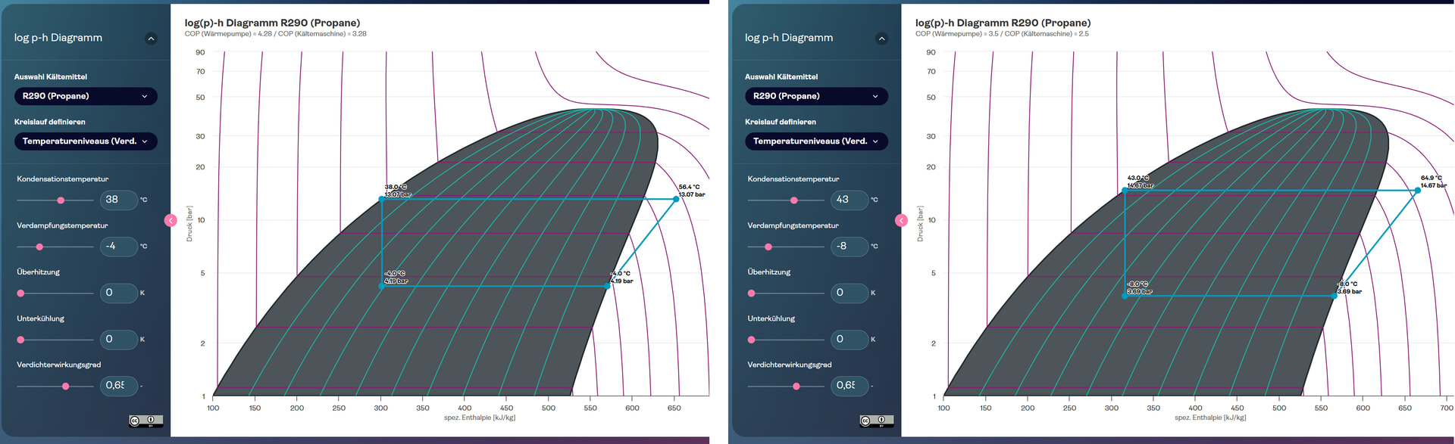Collapse the right log p-h Diagramm section
Viewport: 1455px width, 444px height.
point(881,39)
